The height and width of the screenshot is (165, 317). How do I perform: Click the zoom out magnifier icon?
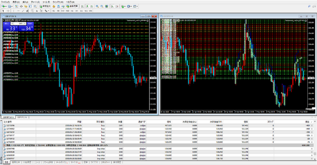[x=102, y=6]
